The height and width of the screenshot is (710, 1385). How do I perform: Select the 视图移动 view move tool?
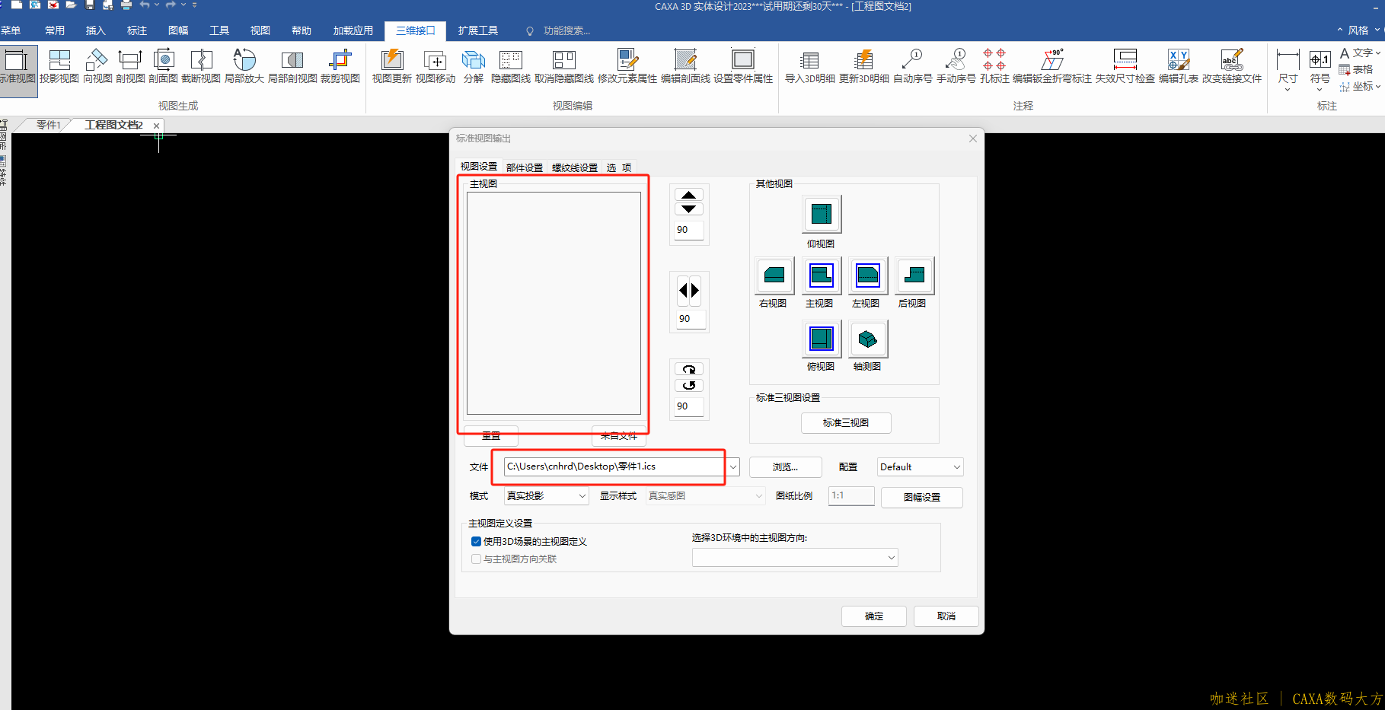point(436,67)
